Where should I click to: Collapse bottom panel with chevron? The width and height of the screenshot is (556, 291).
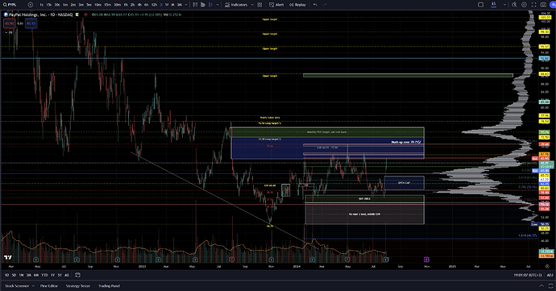tap(541, 285)
